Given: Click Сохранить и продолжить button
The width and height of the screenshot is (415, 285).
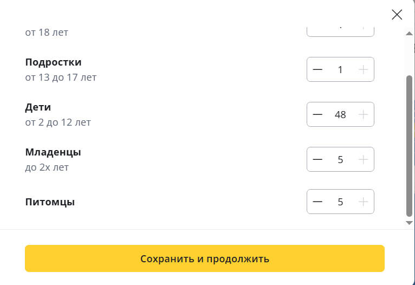Looking at the screenshot, I should (x=204, y=258).
